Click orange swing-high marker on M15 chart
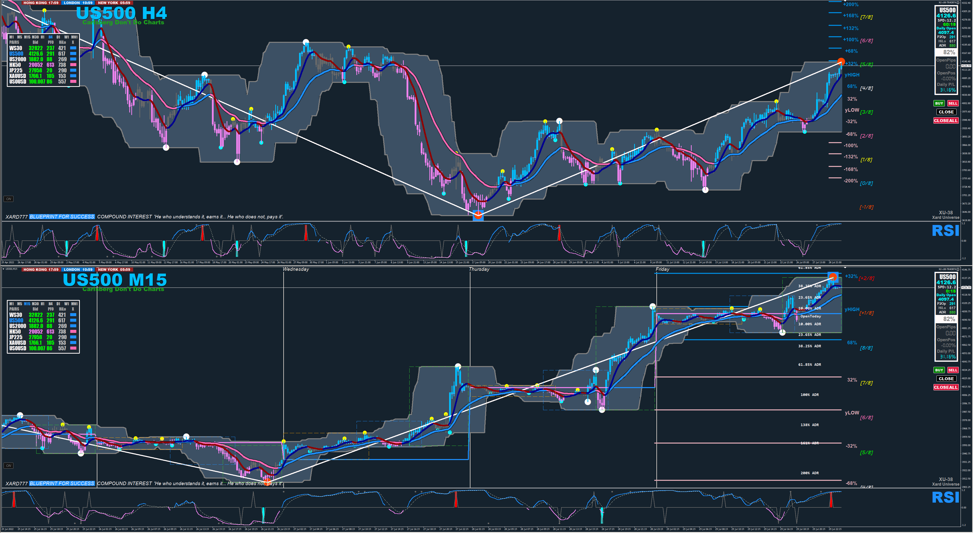The width and height of the screenshot is (973, 533). (833, 277)
